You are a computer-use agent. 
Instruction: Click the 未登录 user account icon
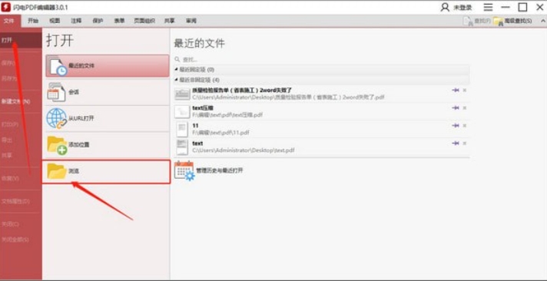coord(445,8)
